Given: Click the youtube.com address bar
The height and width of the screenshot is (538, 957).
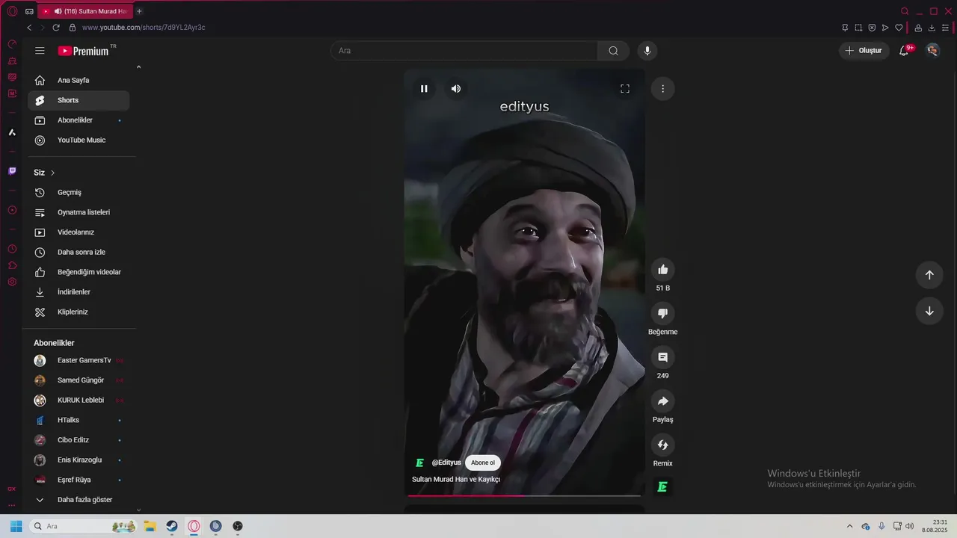Looking at the screenshot, I should click(x=143, y=28).
